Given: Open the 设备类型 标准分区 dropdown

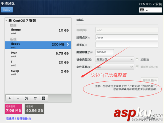Looking at the screenshot, I should click(x=115, y=59).
